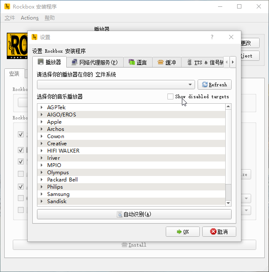Click the network proxy tab's computer icon
The width and height of the screenshot is (269, 272).
point(74,62)
